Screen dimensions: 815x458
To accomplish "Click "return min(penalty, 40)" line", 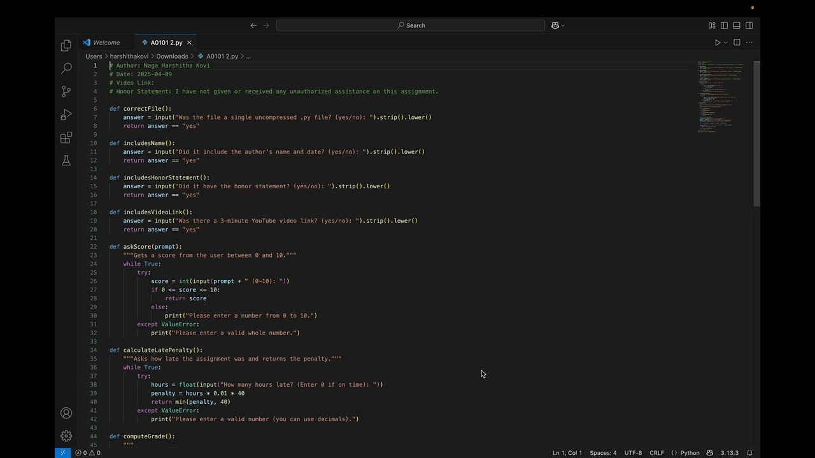I will [190, 402].
